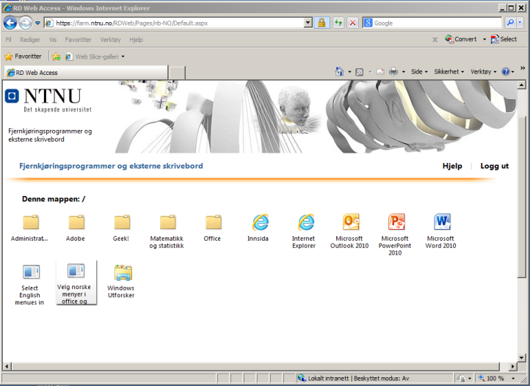The height and width of the screenshot is (386, 530).
Task: Open the Administrat... folder
Action: pos(30,227)
